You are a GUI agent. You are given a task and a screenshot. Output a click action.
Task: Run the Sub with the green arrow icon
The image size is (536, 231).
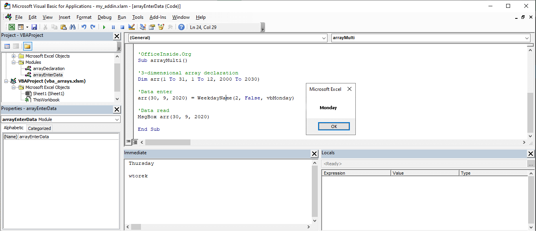(103, 27)
